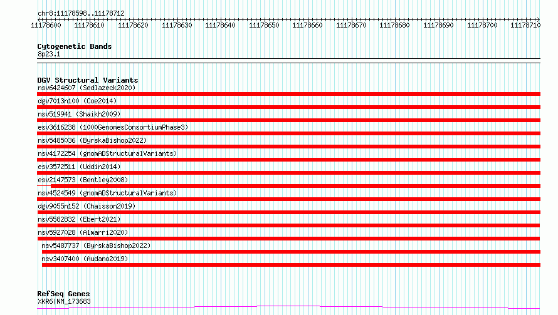Click the red bar for dgv9055n152

pos(288,212)
